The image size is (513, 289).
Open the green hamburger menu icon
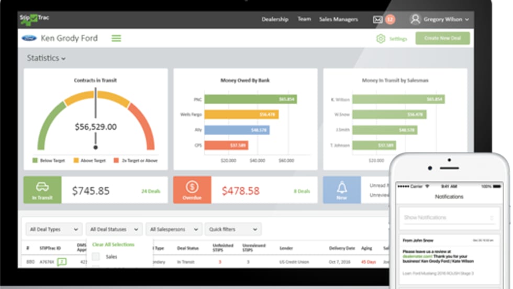(x=116, y=38)
